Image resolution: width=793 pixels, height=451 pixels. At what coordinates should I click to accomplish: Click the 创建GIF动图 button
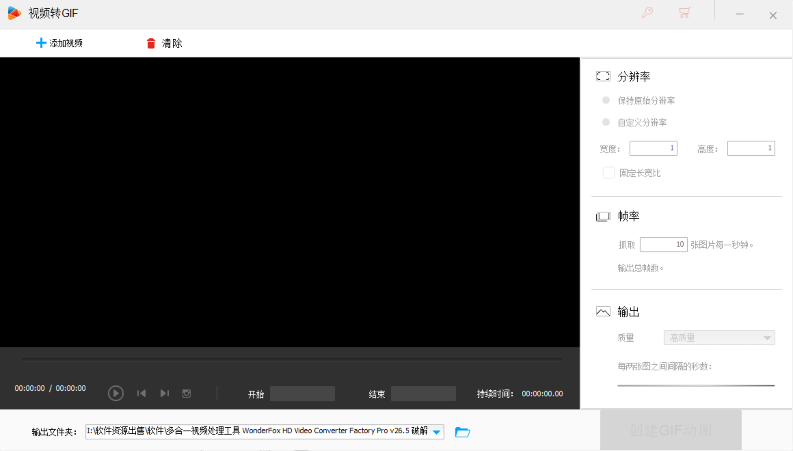point(670,430)
